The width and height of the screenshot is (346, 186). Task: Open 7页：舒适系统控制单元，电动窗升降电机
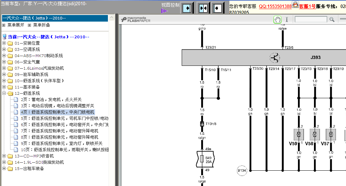[x=60, y=131]
